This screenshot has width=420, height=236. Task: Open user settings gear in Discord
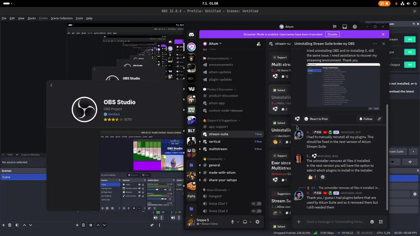(258, 222)
